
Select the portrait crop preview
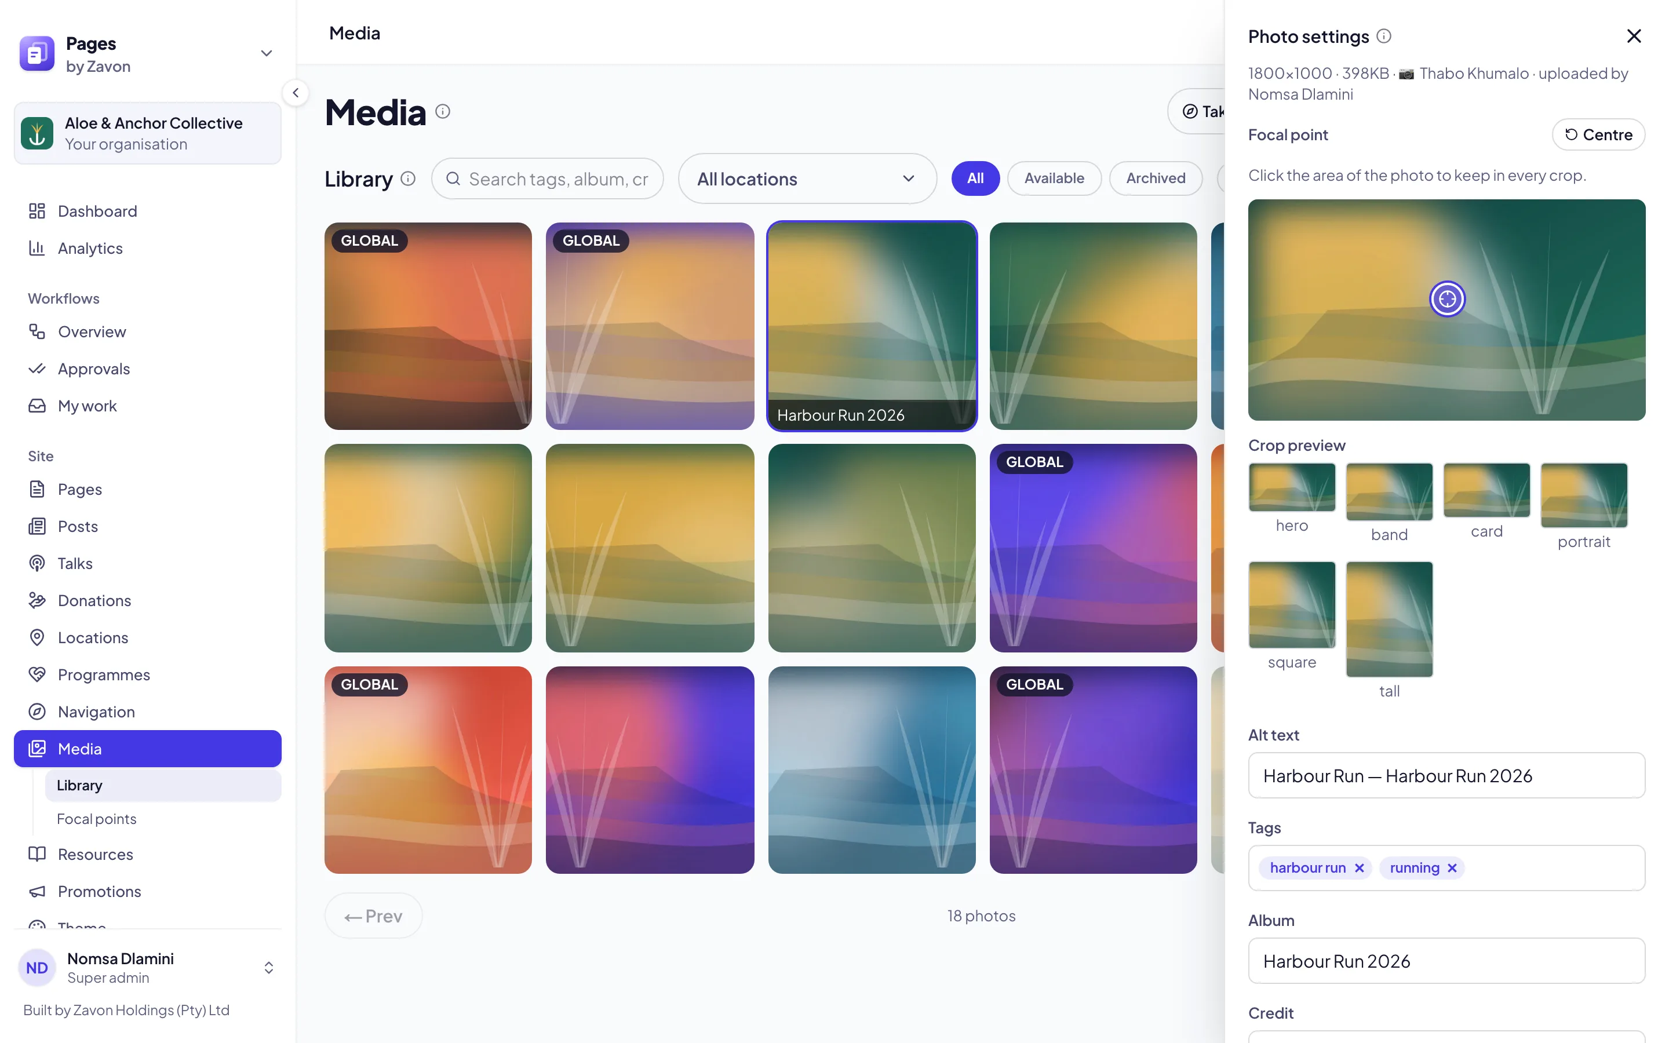(1583, 495)
